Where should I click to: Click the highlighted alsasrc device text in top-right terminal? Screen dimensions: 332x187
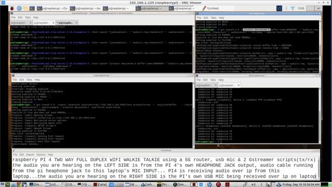(256, 30)
